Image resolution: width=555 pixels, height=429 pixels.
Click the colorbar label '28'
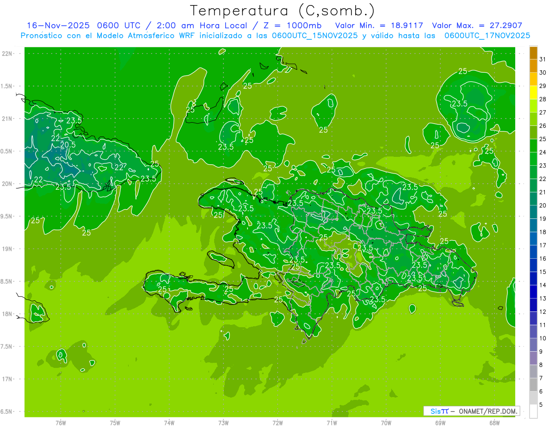543,99
